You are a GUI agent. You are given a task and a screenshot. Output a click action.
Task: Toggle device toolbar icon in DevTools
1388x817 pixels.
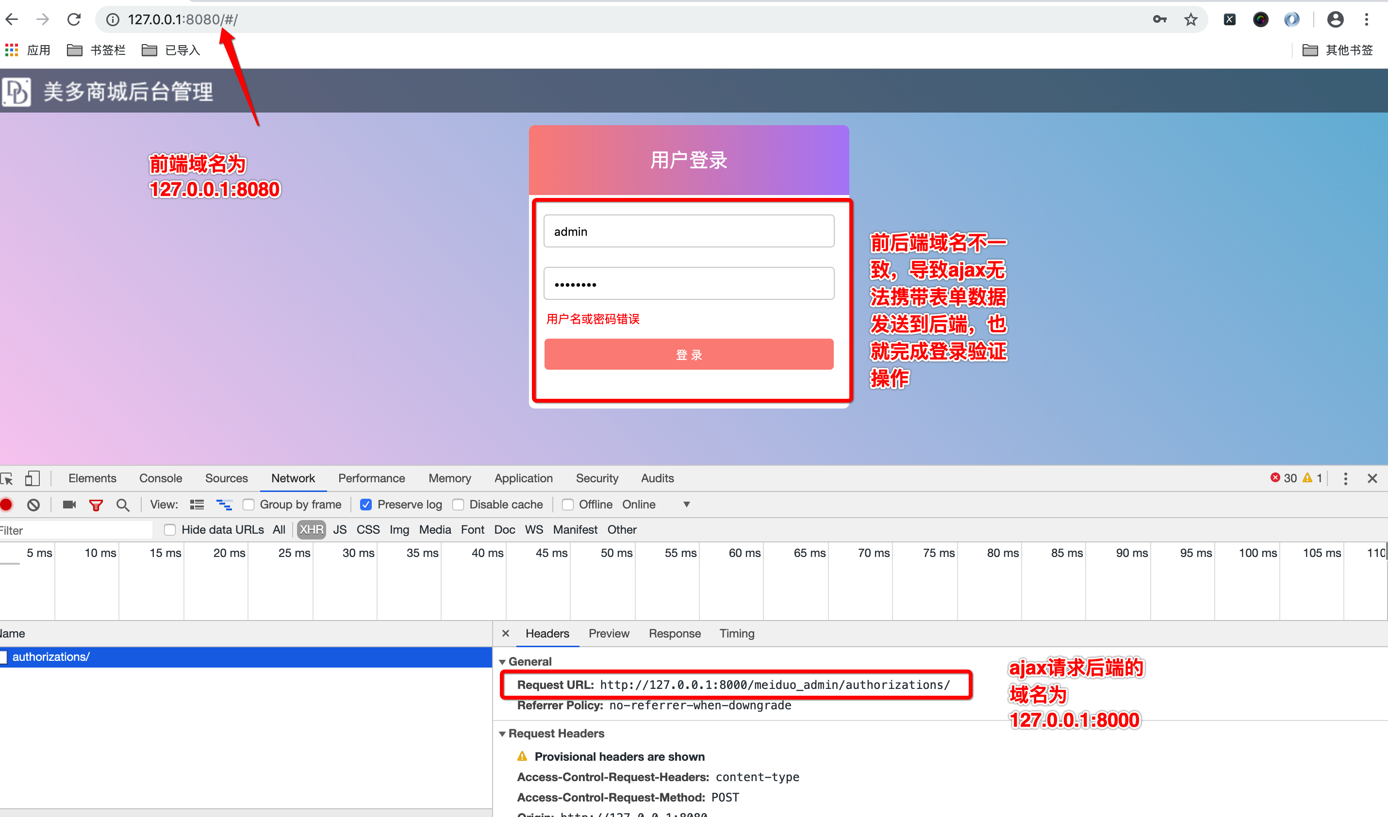[33, 478]
